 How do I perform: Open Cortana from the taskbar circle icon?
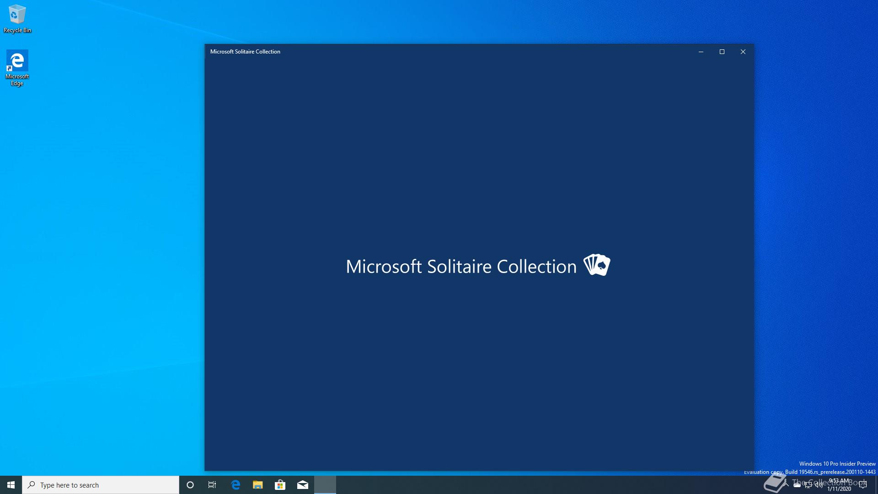click(x=190, y=485)
